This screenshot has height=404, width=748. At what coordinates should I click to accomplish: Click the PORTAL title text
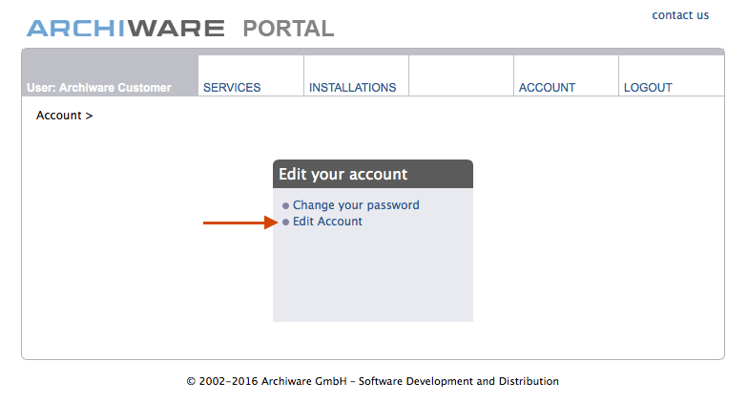click(288, 29)
